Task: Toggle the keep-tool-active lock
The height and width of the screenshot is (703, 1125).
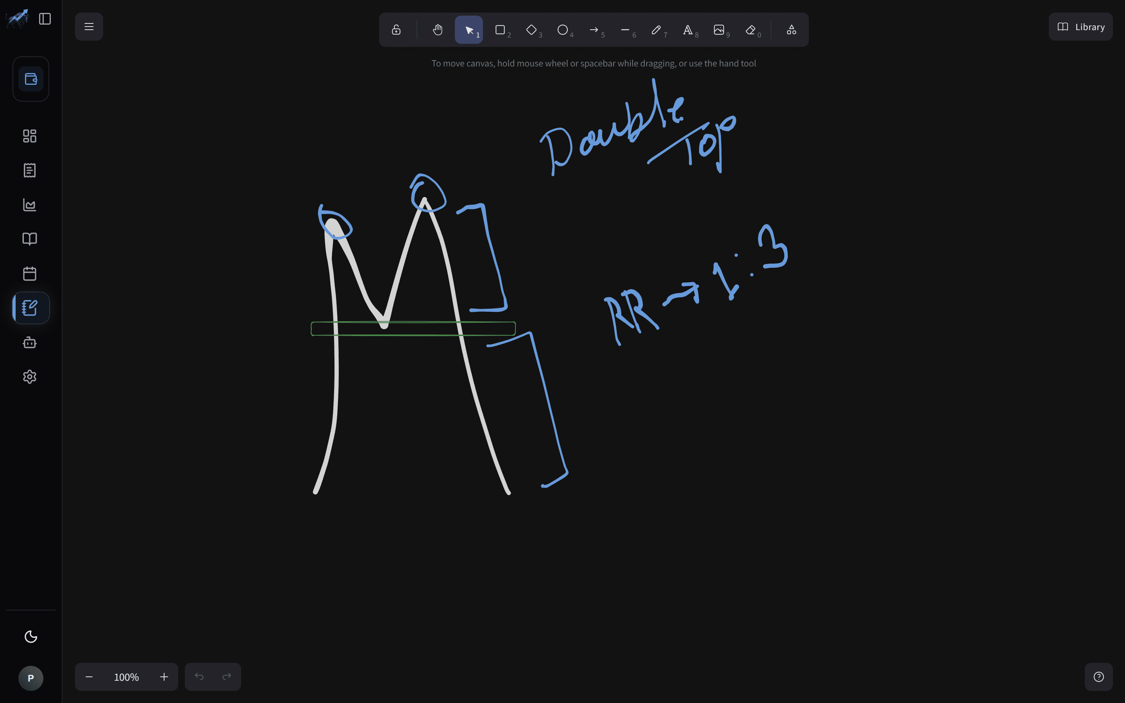Action: point(396,29)
